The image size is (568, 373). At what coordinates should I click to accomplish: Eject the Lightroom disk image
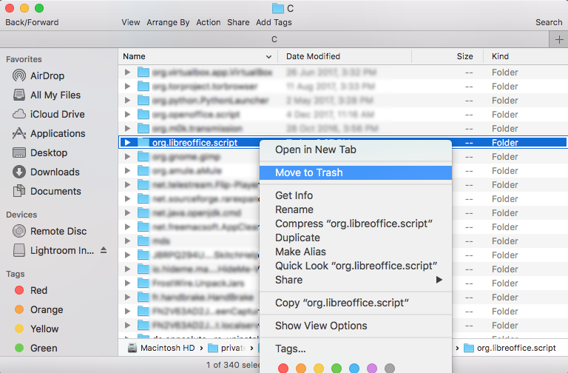pos(104,250)
